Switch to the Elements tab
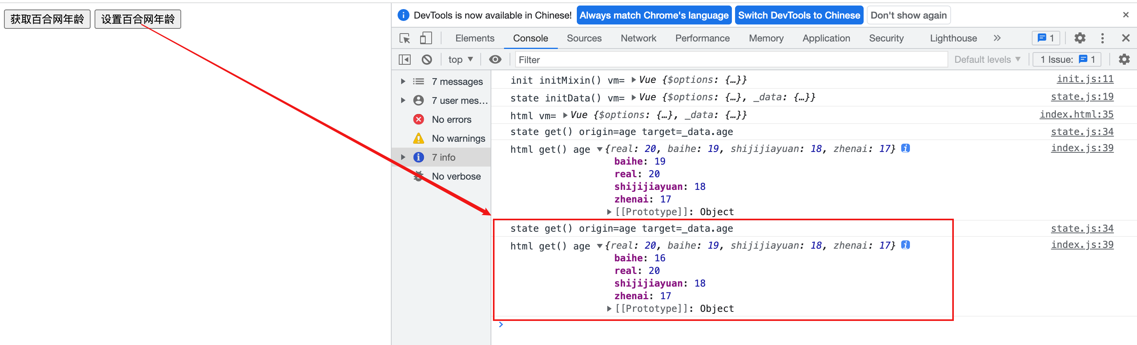This screenshot has width=1137, height=345. (474, 38)
